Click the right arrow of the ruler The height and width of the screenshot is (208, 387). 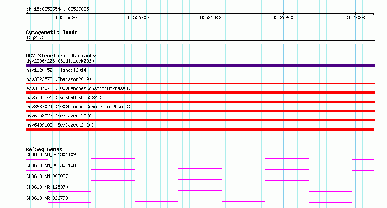pyautogui.click(x=373, y=14)
